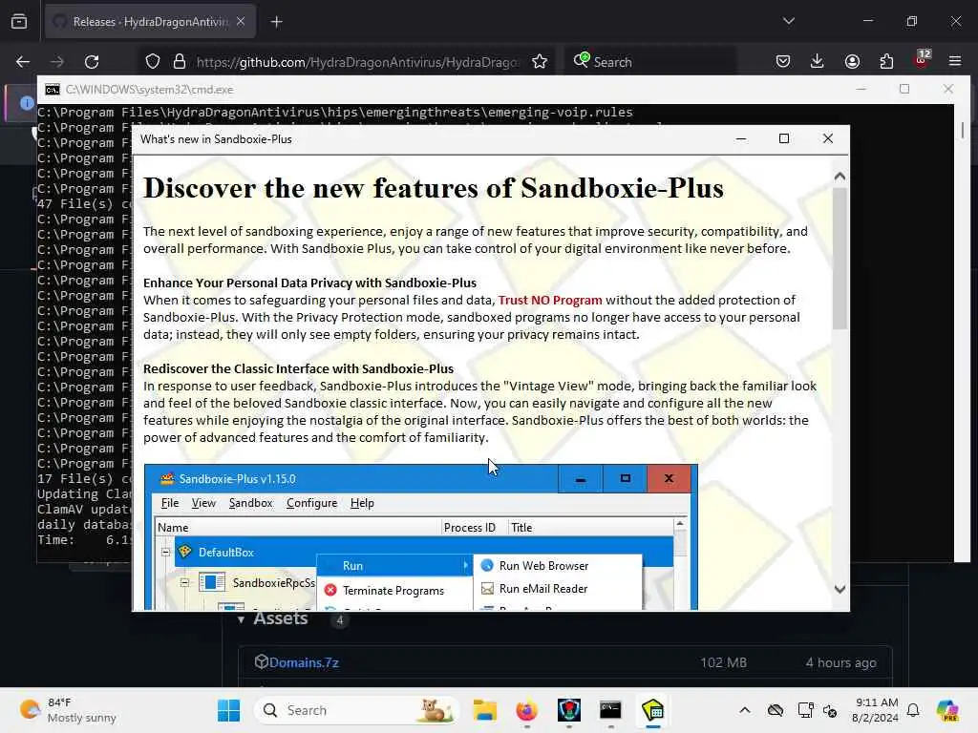Image resolution: width=978 pixels, height=733 pixels.
Task: Click the display network tray icon
Action: point(805,710)
